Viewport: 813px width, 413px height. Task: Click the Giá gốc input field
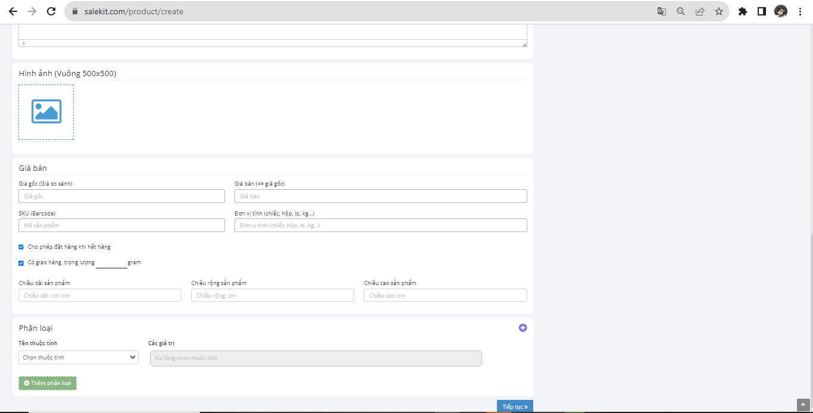[121, 196]
